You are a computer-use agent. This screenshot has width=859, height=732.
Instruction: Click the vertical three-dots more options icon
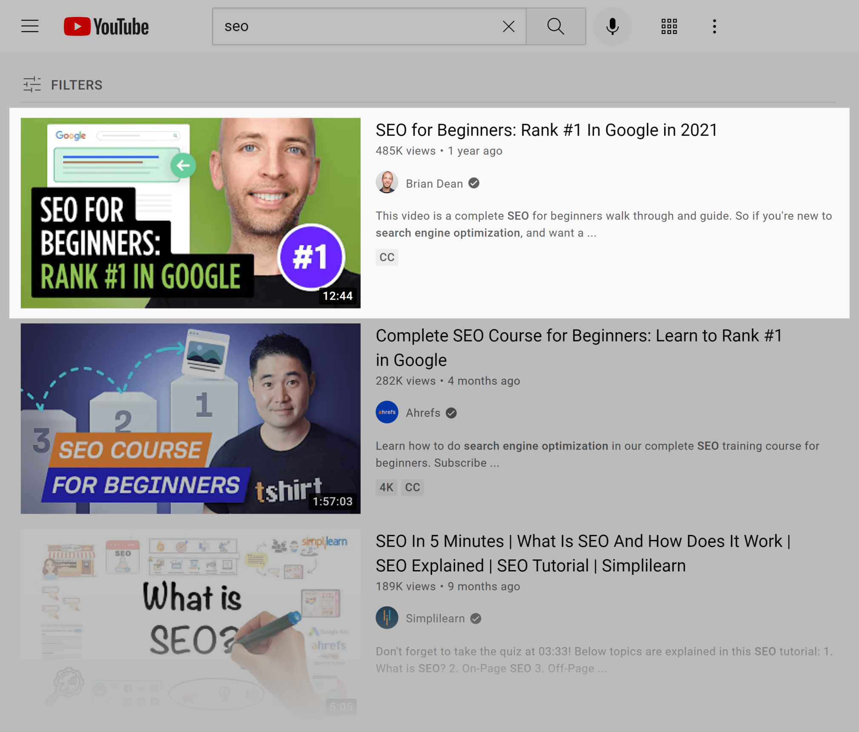click(x=714, y=26)
